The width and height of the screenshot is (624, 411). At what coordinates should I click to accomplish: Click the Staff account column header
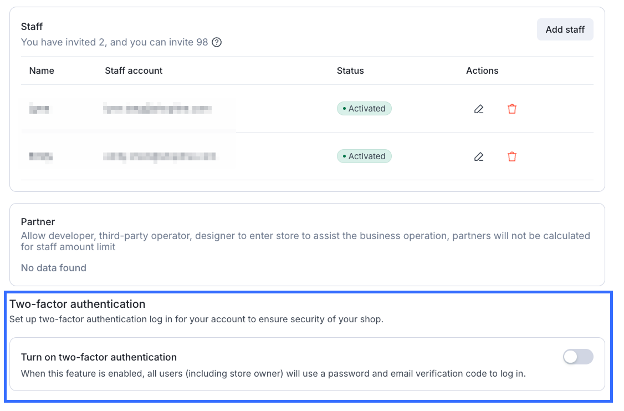(x=134, y=70)
